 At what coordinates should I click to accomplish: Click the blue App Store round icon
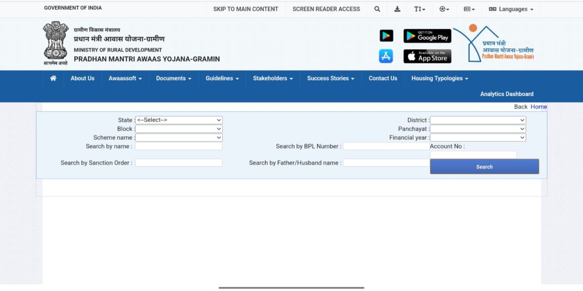click(386, 56)
